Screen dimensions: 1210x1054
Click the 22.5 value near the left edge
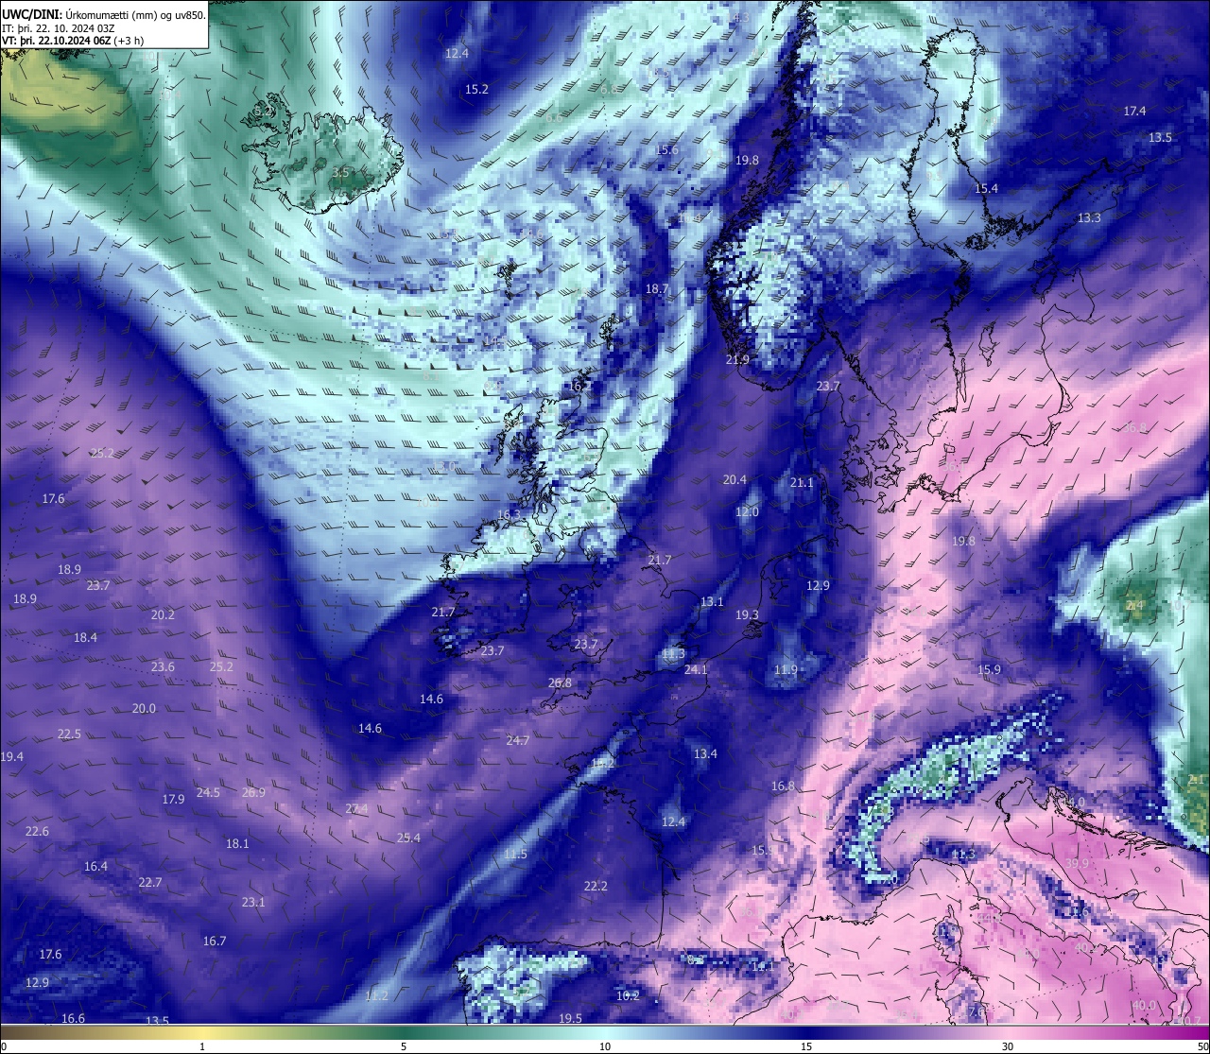69,734
